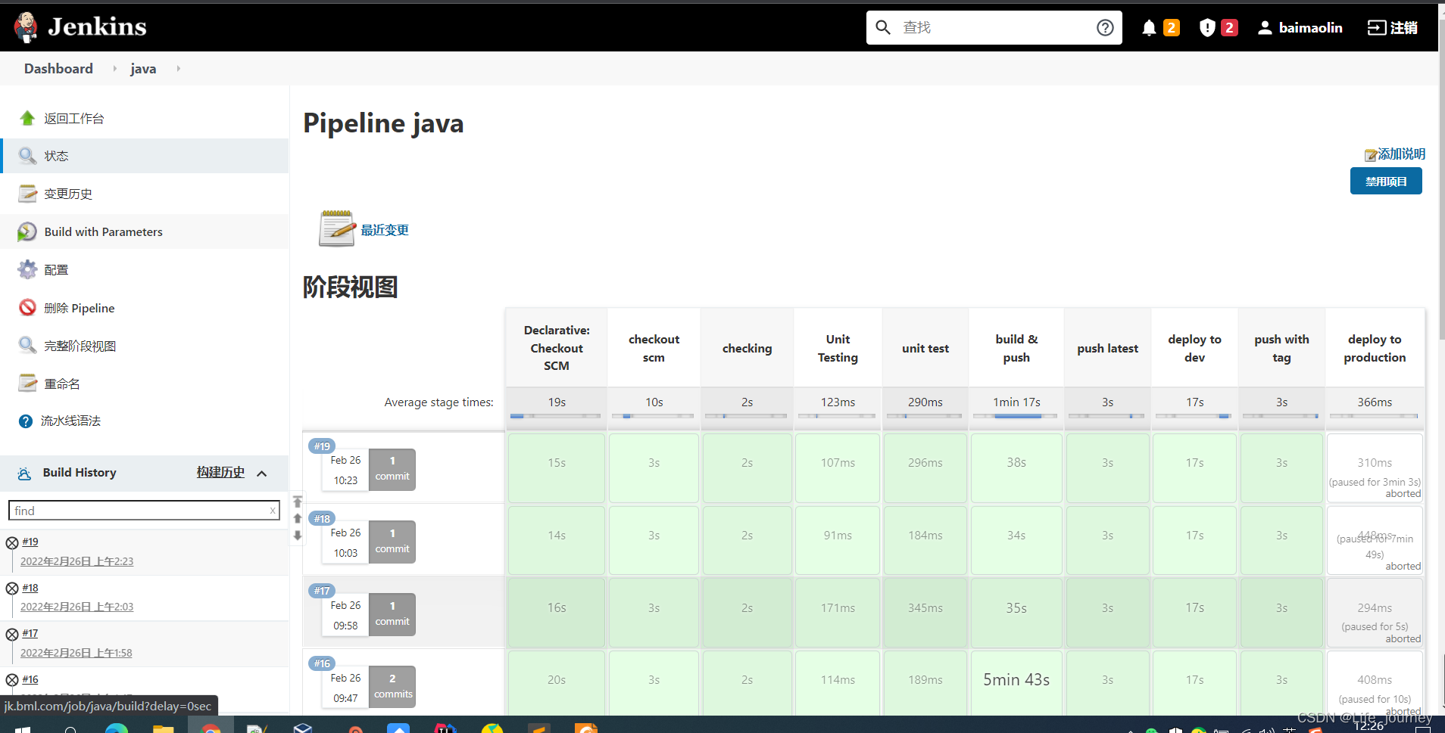Click magnifier icon beside 状态
This screenshot has width=1445, height=733.
pos(27,156)
